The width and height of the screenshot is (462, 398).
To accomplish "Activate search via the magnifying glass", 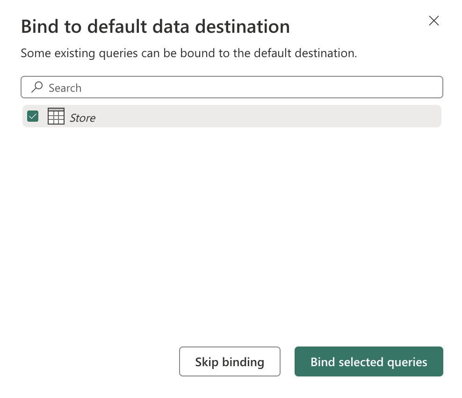I will pyautogui.click(x=37, y=87).
